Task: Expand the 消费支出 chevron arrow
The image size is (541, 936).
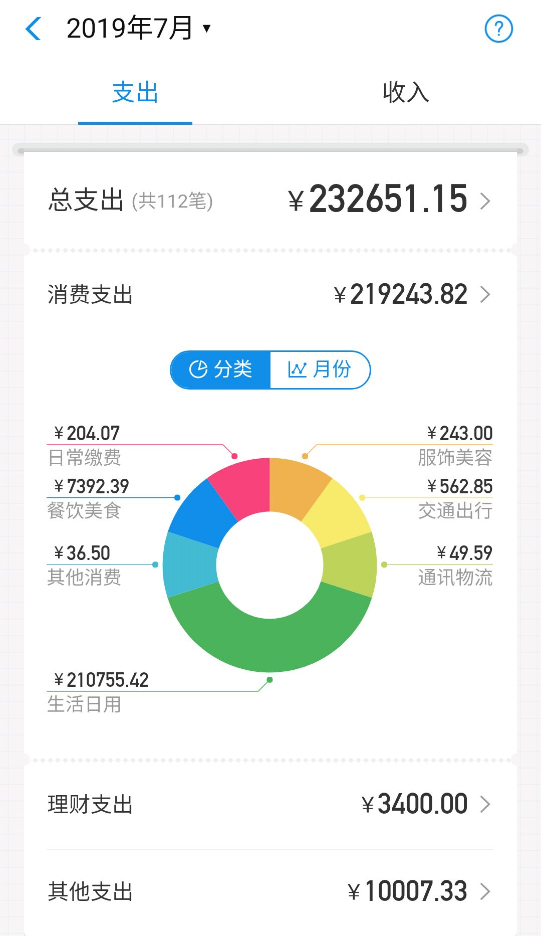Action: 485,294
